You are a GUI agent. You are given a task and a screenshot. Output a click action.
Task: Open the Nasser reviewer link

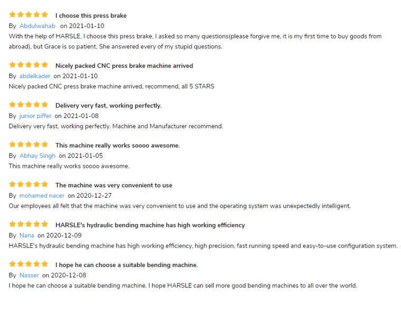29,275
